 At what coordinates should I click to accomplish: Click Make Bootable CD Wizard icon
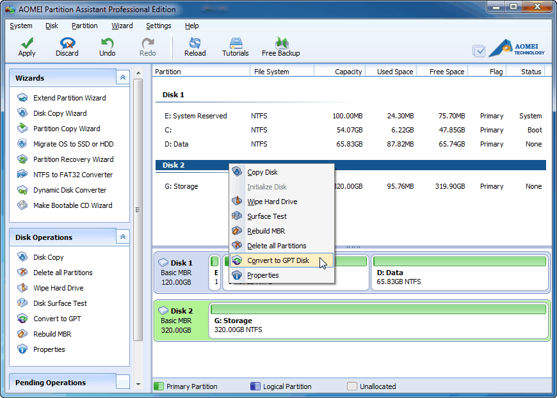click(22, 205)
